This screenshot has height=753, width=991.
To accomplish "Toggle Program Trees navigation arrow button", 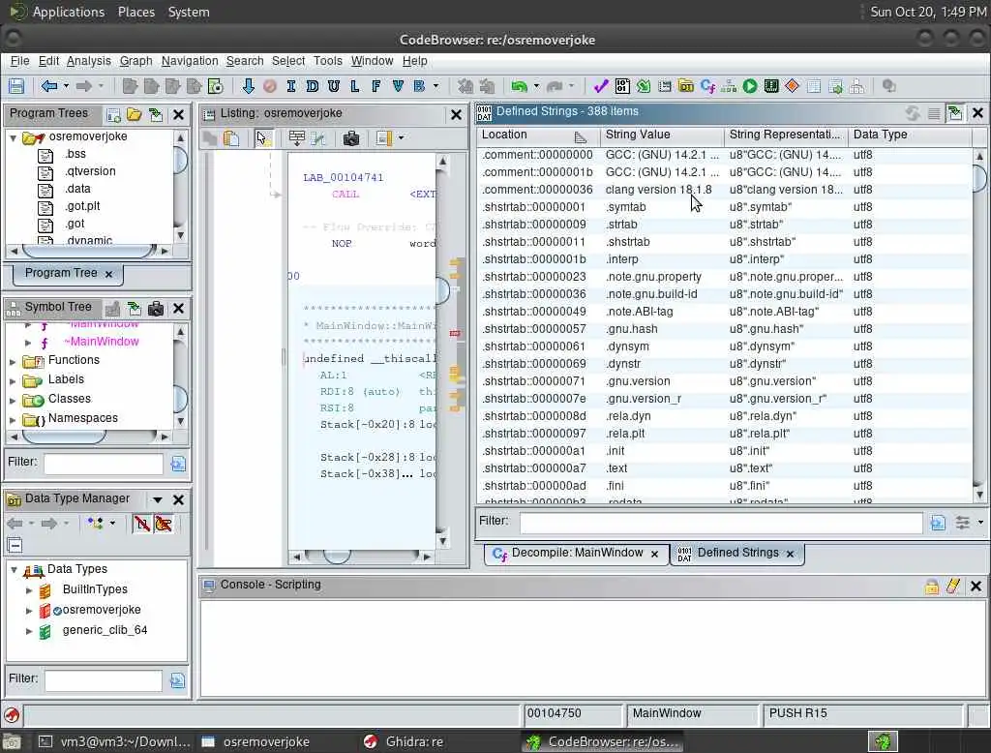I will tap(156, 114).
